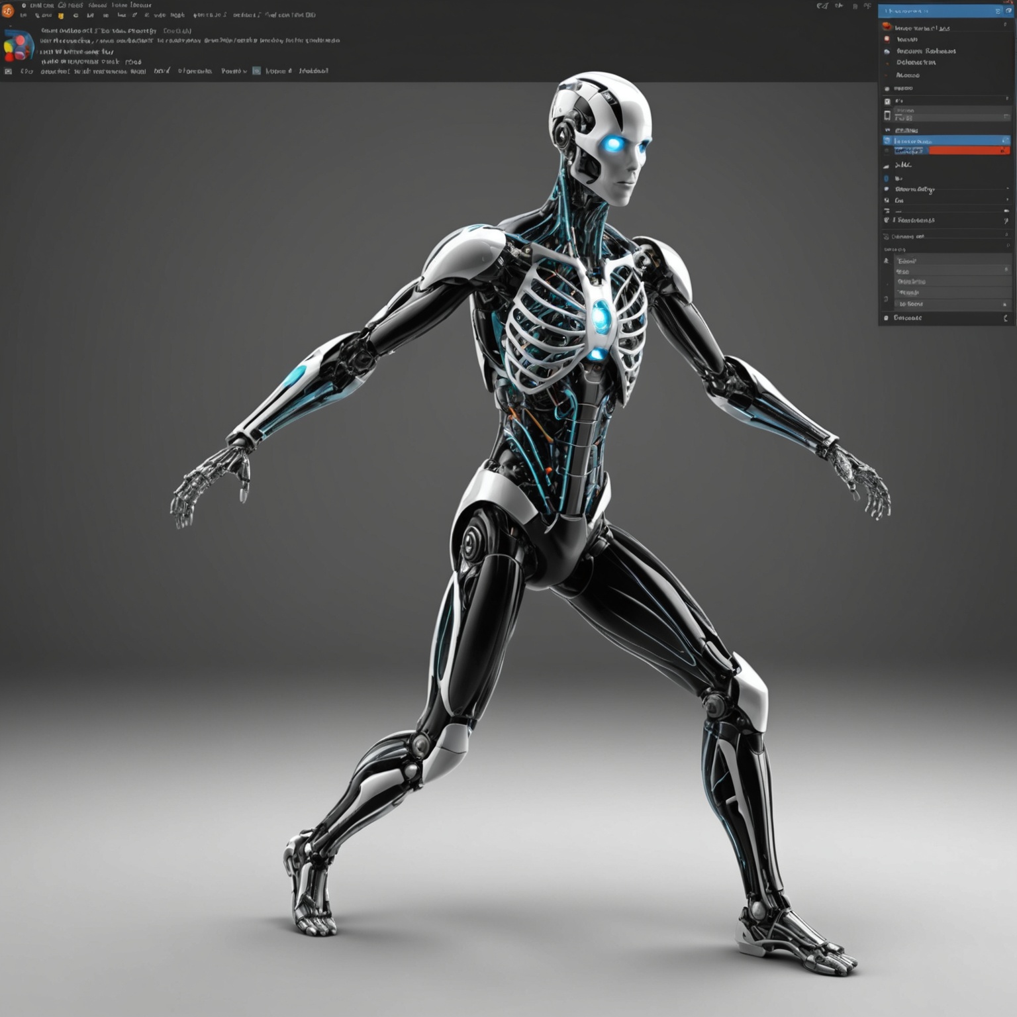1017x1017 pixels.
Task: Open the dropdown with the down chevron
Action: pos(234,71)
